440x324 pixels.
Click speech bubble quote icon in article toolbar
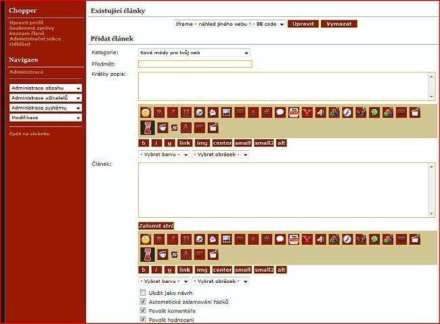[x=280, y=239]
